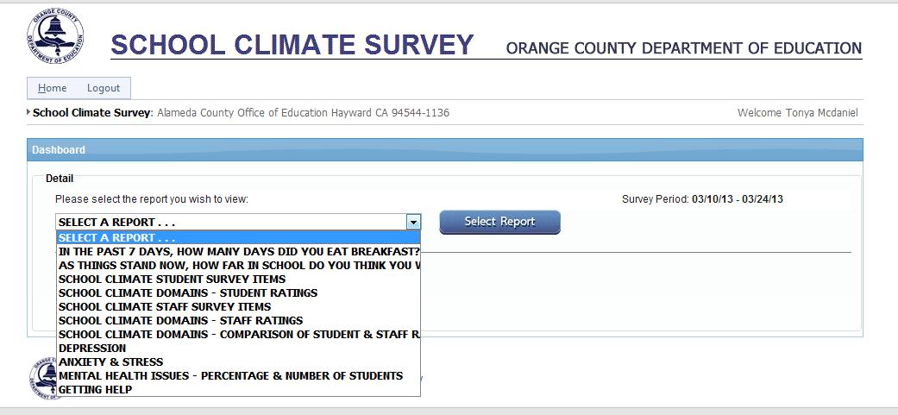The width and height of the screenshot is (898, 415).
Task: Select Comparison of Student & Staff report option
Action: [x=238, y=334]
